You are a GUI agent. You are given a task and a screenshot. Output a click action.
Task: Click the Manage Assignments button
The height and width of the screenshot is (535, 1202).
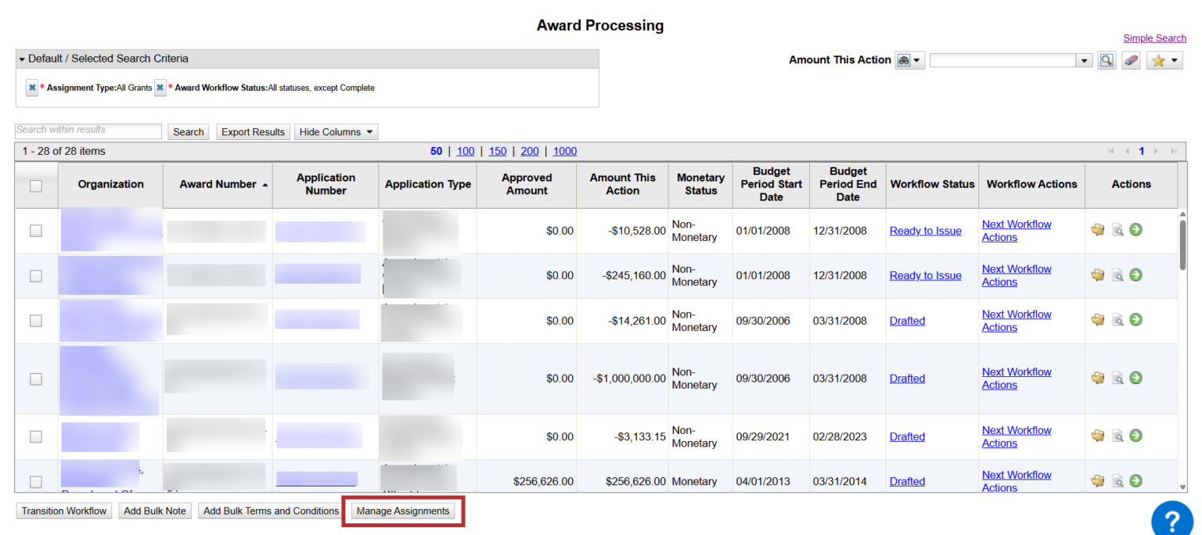[x=403, y=511]
